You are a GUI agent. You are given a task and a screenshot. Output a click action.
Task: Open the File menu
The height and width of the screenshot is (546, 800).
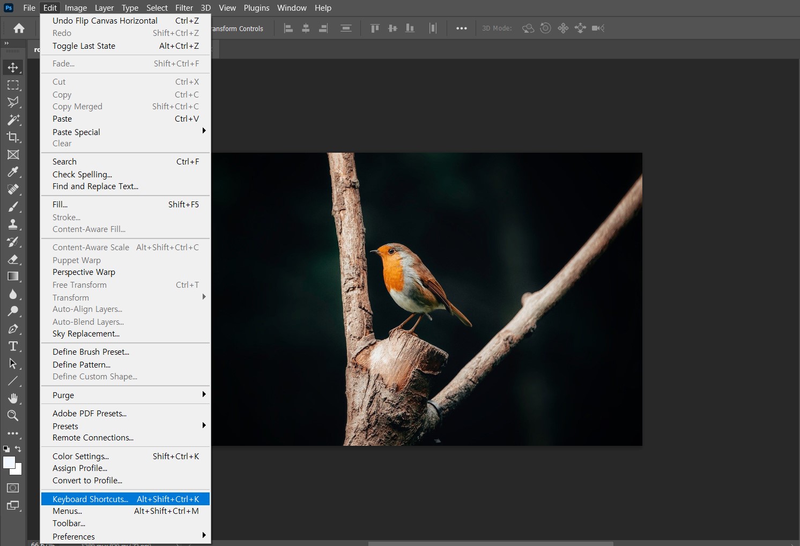click(29, 8)
